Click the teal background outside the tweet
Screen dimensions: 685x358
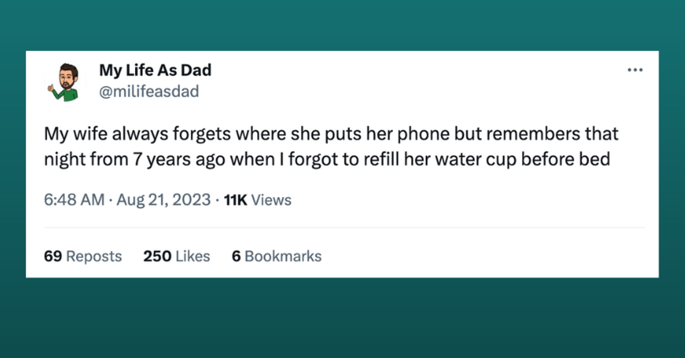pos(342,319)
